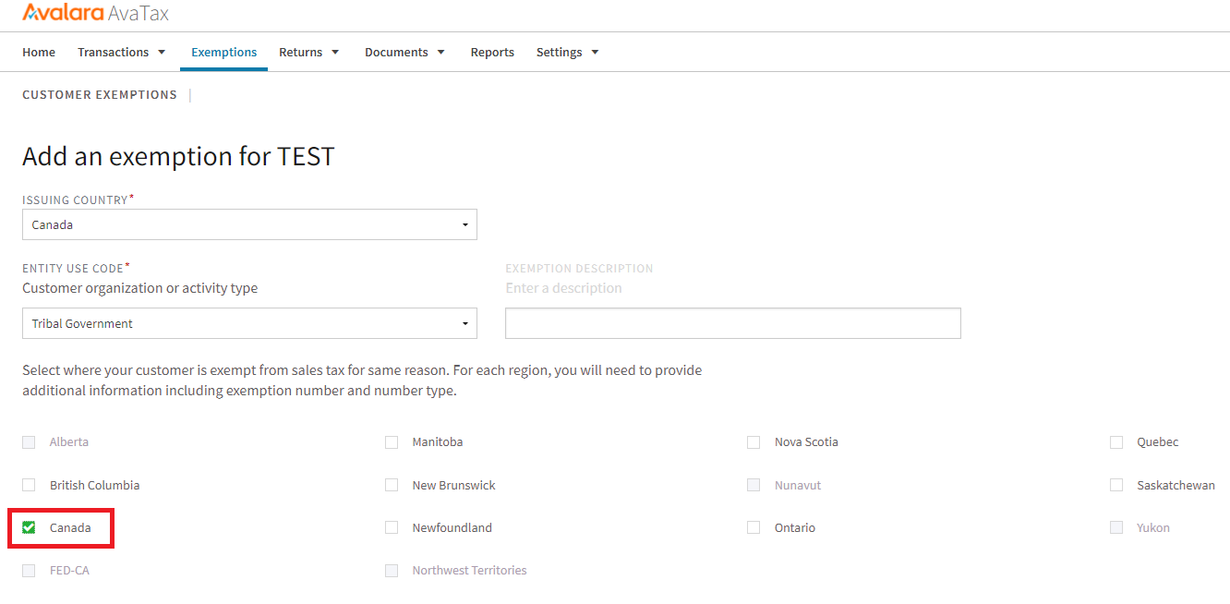The height and width of the screenshot is (604, 1230).
Task: Click the Exemption Description input field
Action: [732, 323]
